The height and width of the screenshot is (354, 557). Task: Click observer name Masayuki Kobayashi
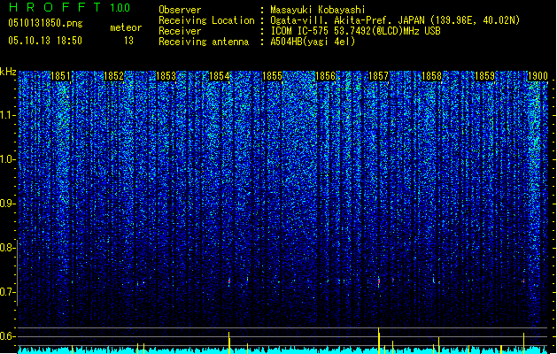point(318,10)
